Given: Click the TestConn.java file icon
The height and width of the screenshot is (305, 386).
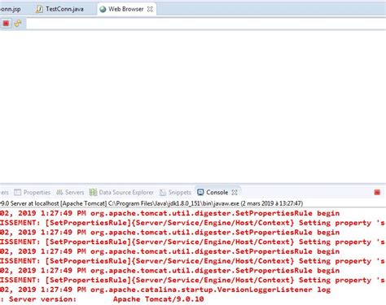Looking at the screenshot, I should coord(39,9).
